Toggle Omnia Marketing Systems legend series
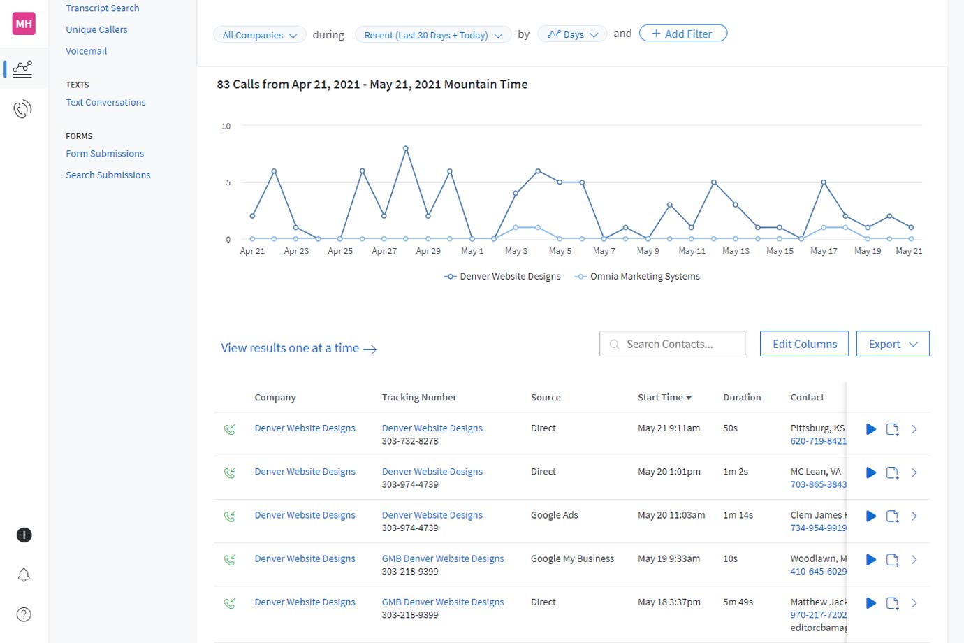This screenshot has width=964, height=643. pos(637,276)
